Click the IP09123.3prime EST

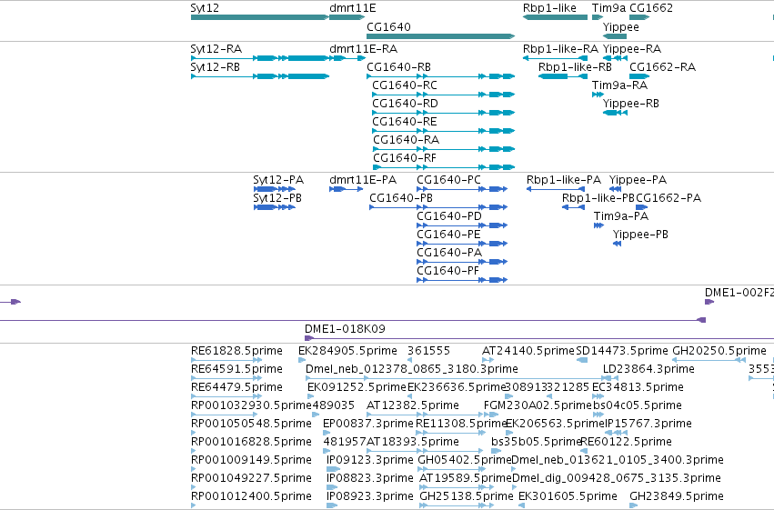333,469
